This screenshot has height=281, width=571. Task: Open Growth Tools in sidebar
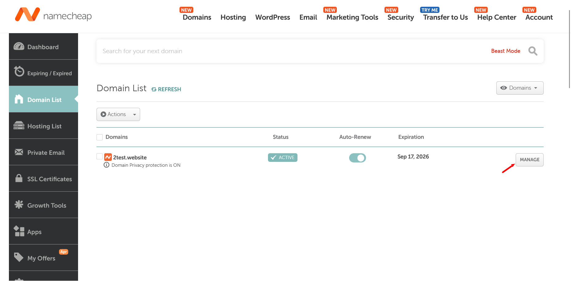43,205
